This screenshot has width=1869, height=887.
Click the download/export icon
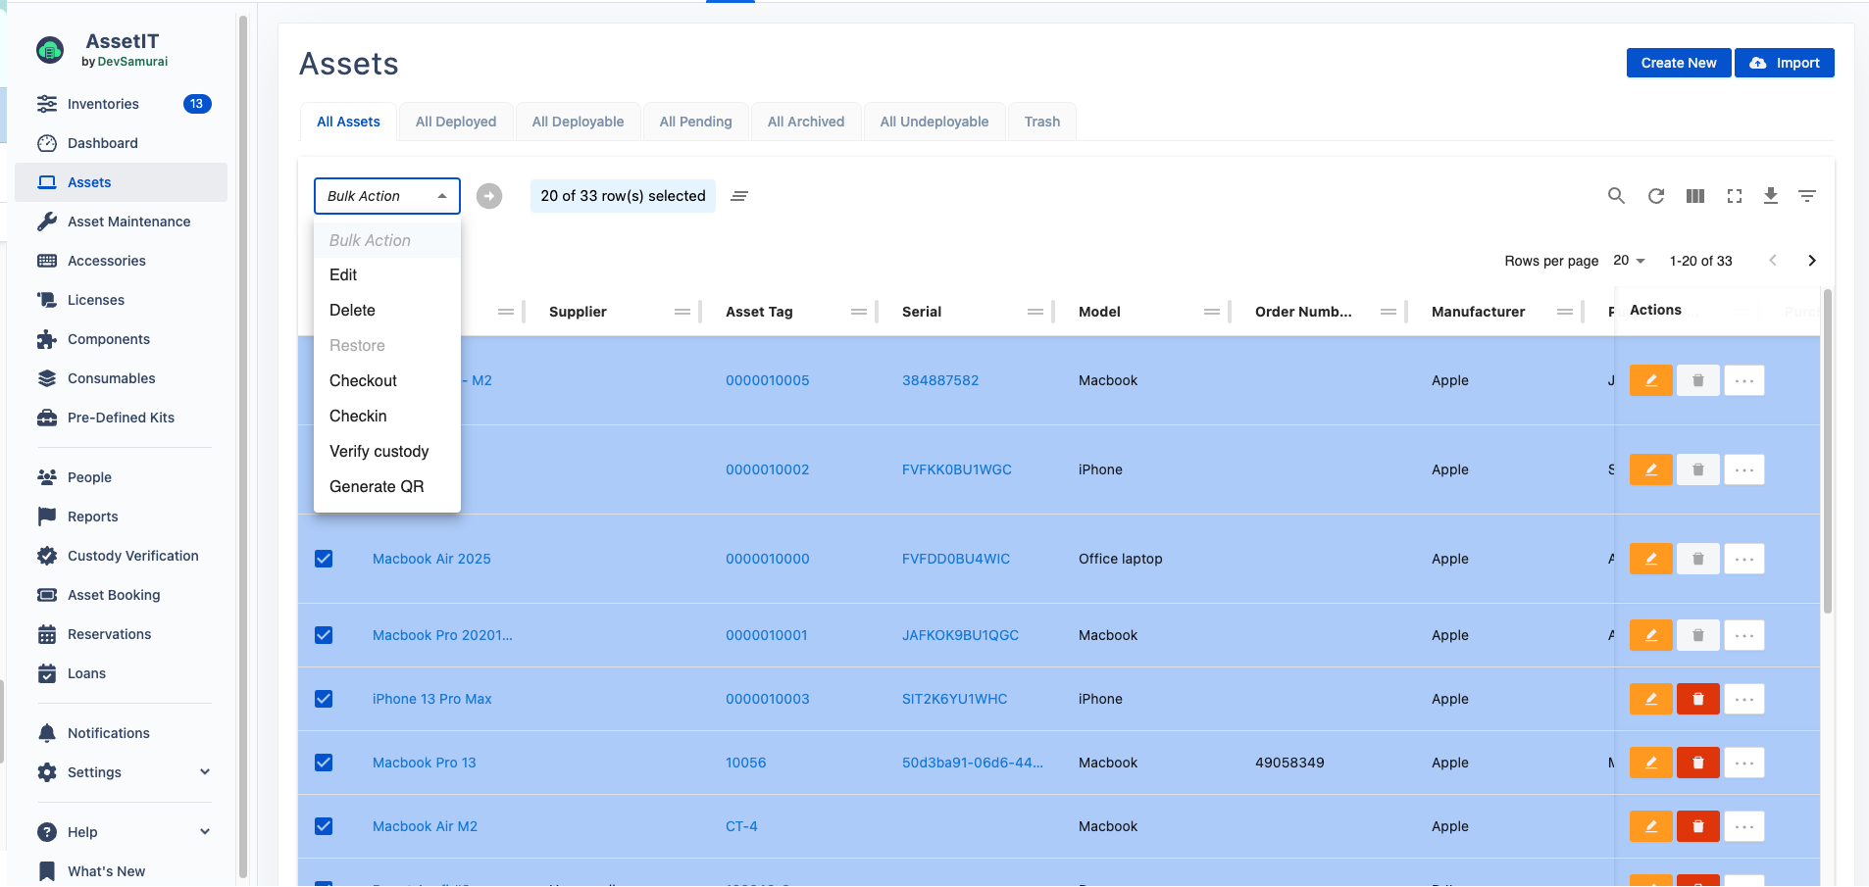pyautogui.click(x=1771, y=196)
